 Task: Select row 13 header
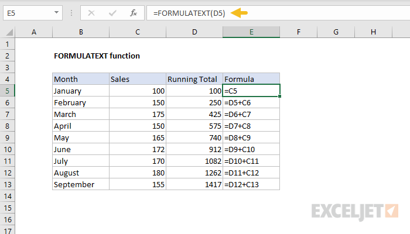click(x=8, y=184)
